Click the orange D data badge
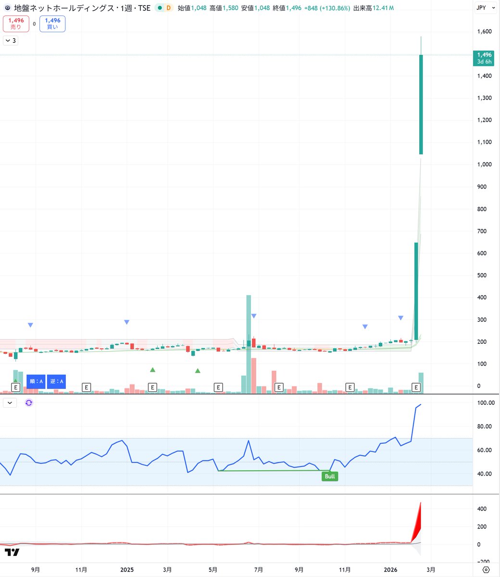The image size is (500, 577). coord(168,8)
